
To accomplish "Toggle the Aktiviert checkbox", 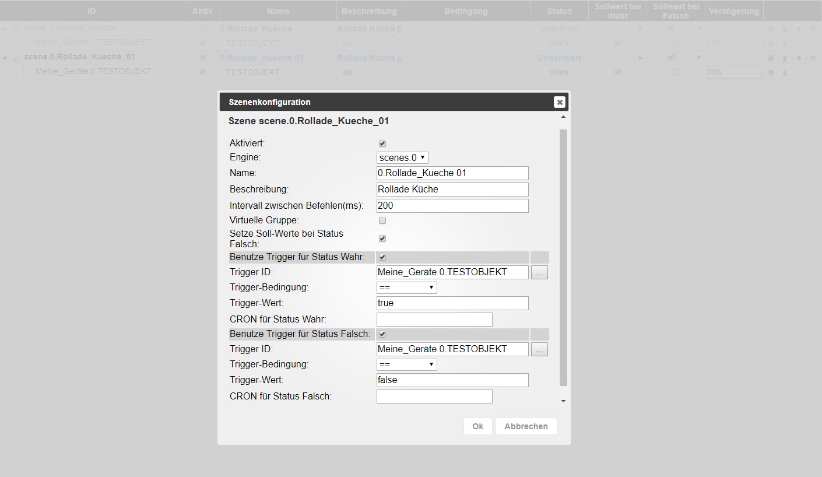I will click(x=382, y=143).
